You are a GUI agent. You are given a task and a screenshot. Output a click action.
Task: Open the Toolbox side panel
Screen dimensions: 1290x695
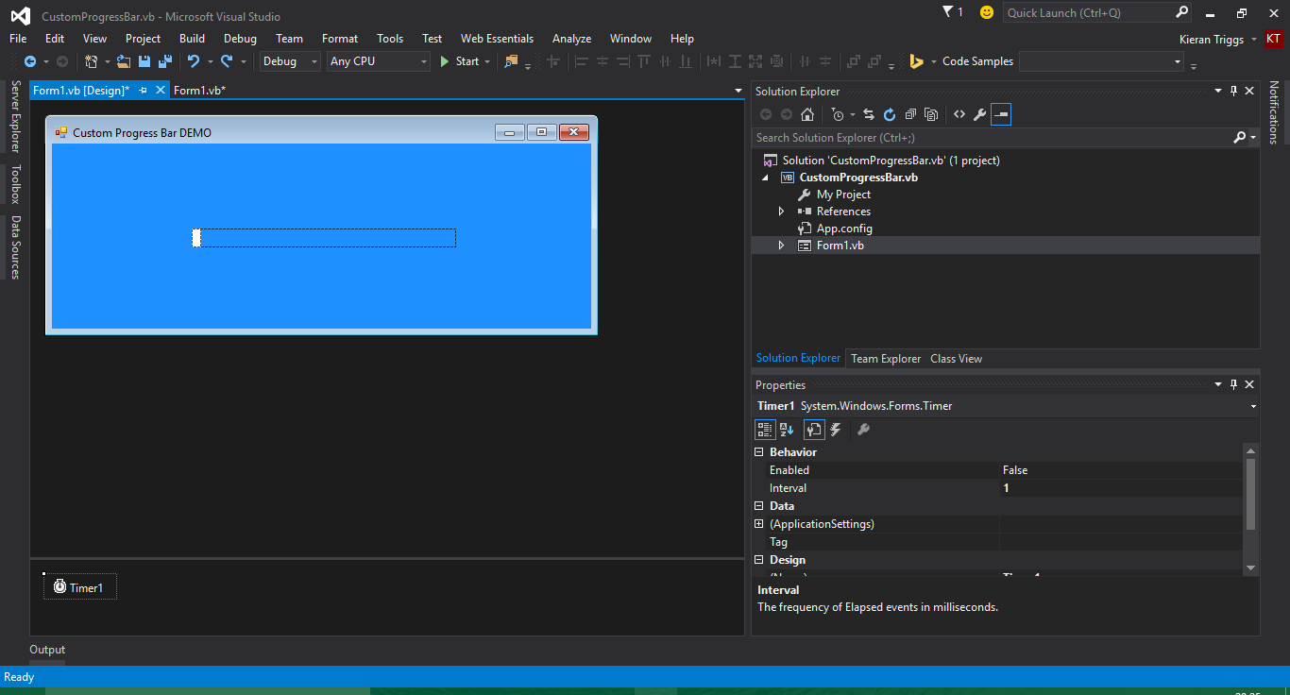point(15,184)
